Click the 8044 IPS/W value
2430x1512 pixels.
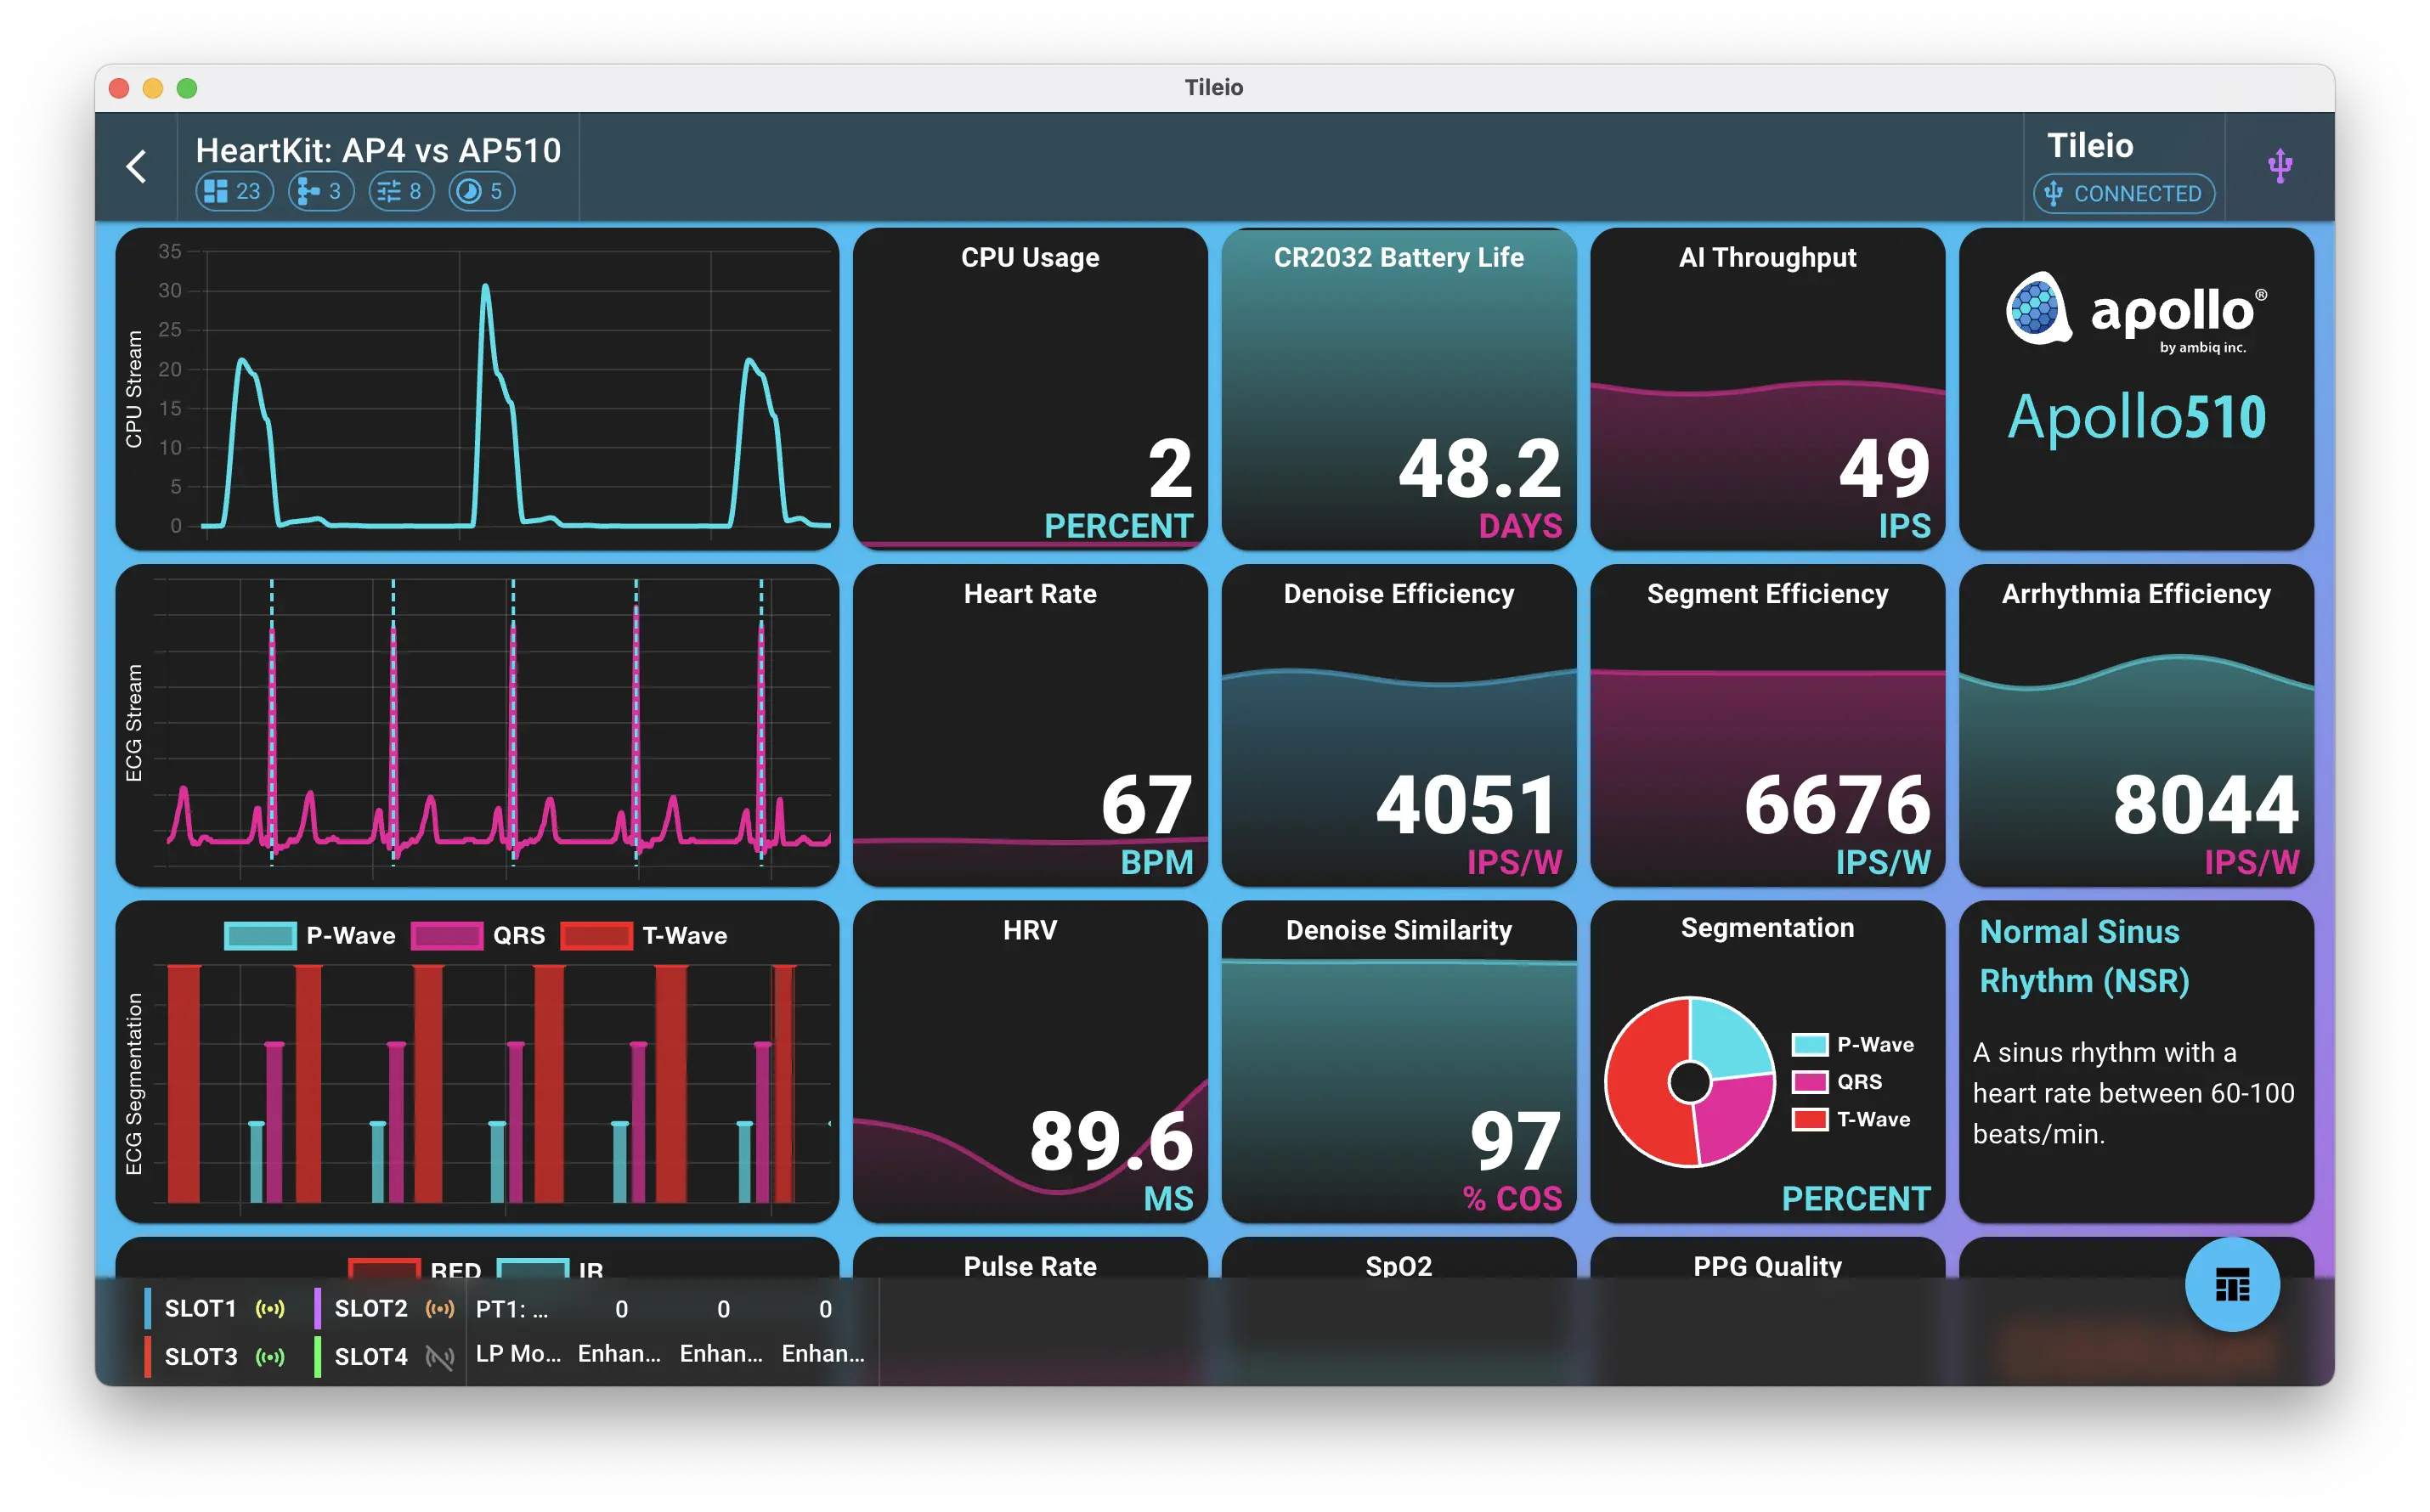click(x=2206, y=824)
